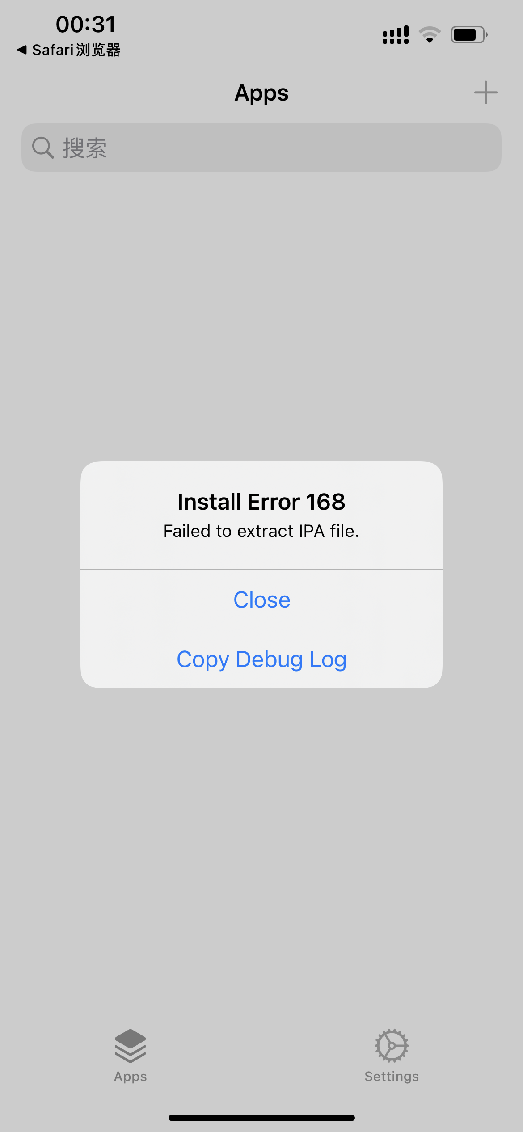
Task: Tap the back arrow beside Safari
Action: point(22,50)
